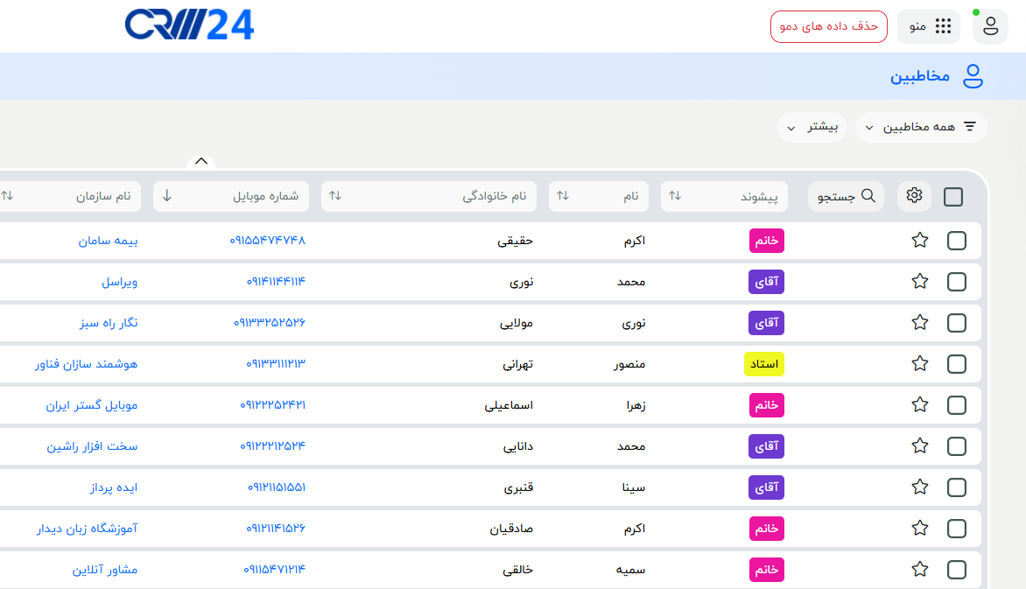
Task: Toggle the select-all checkbox in header
Action: click(x=953, y=197)
